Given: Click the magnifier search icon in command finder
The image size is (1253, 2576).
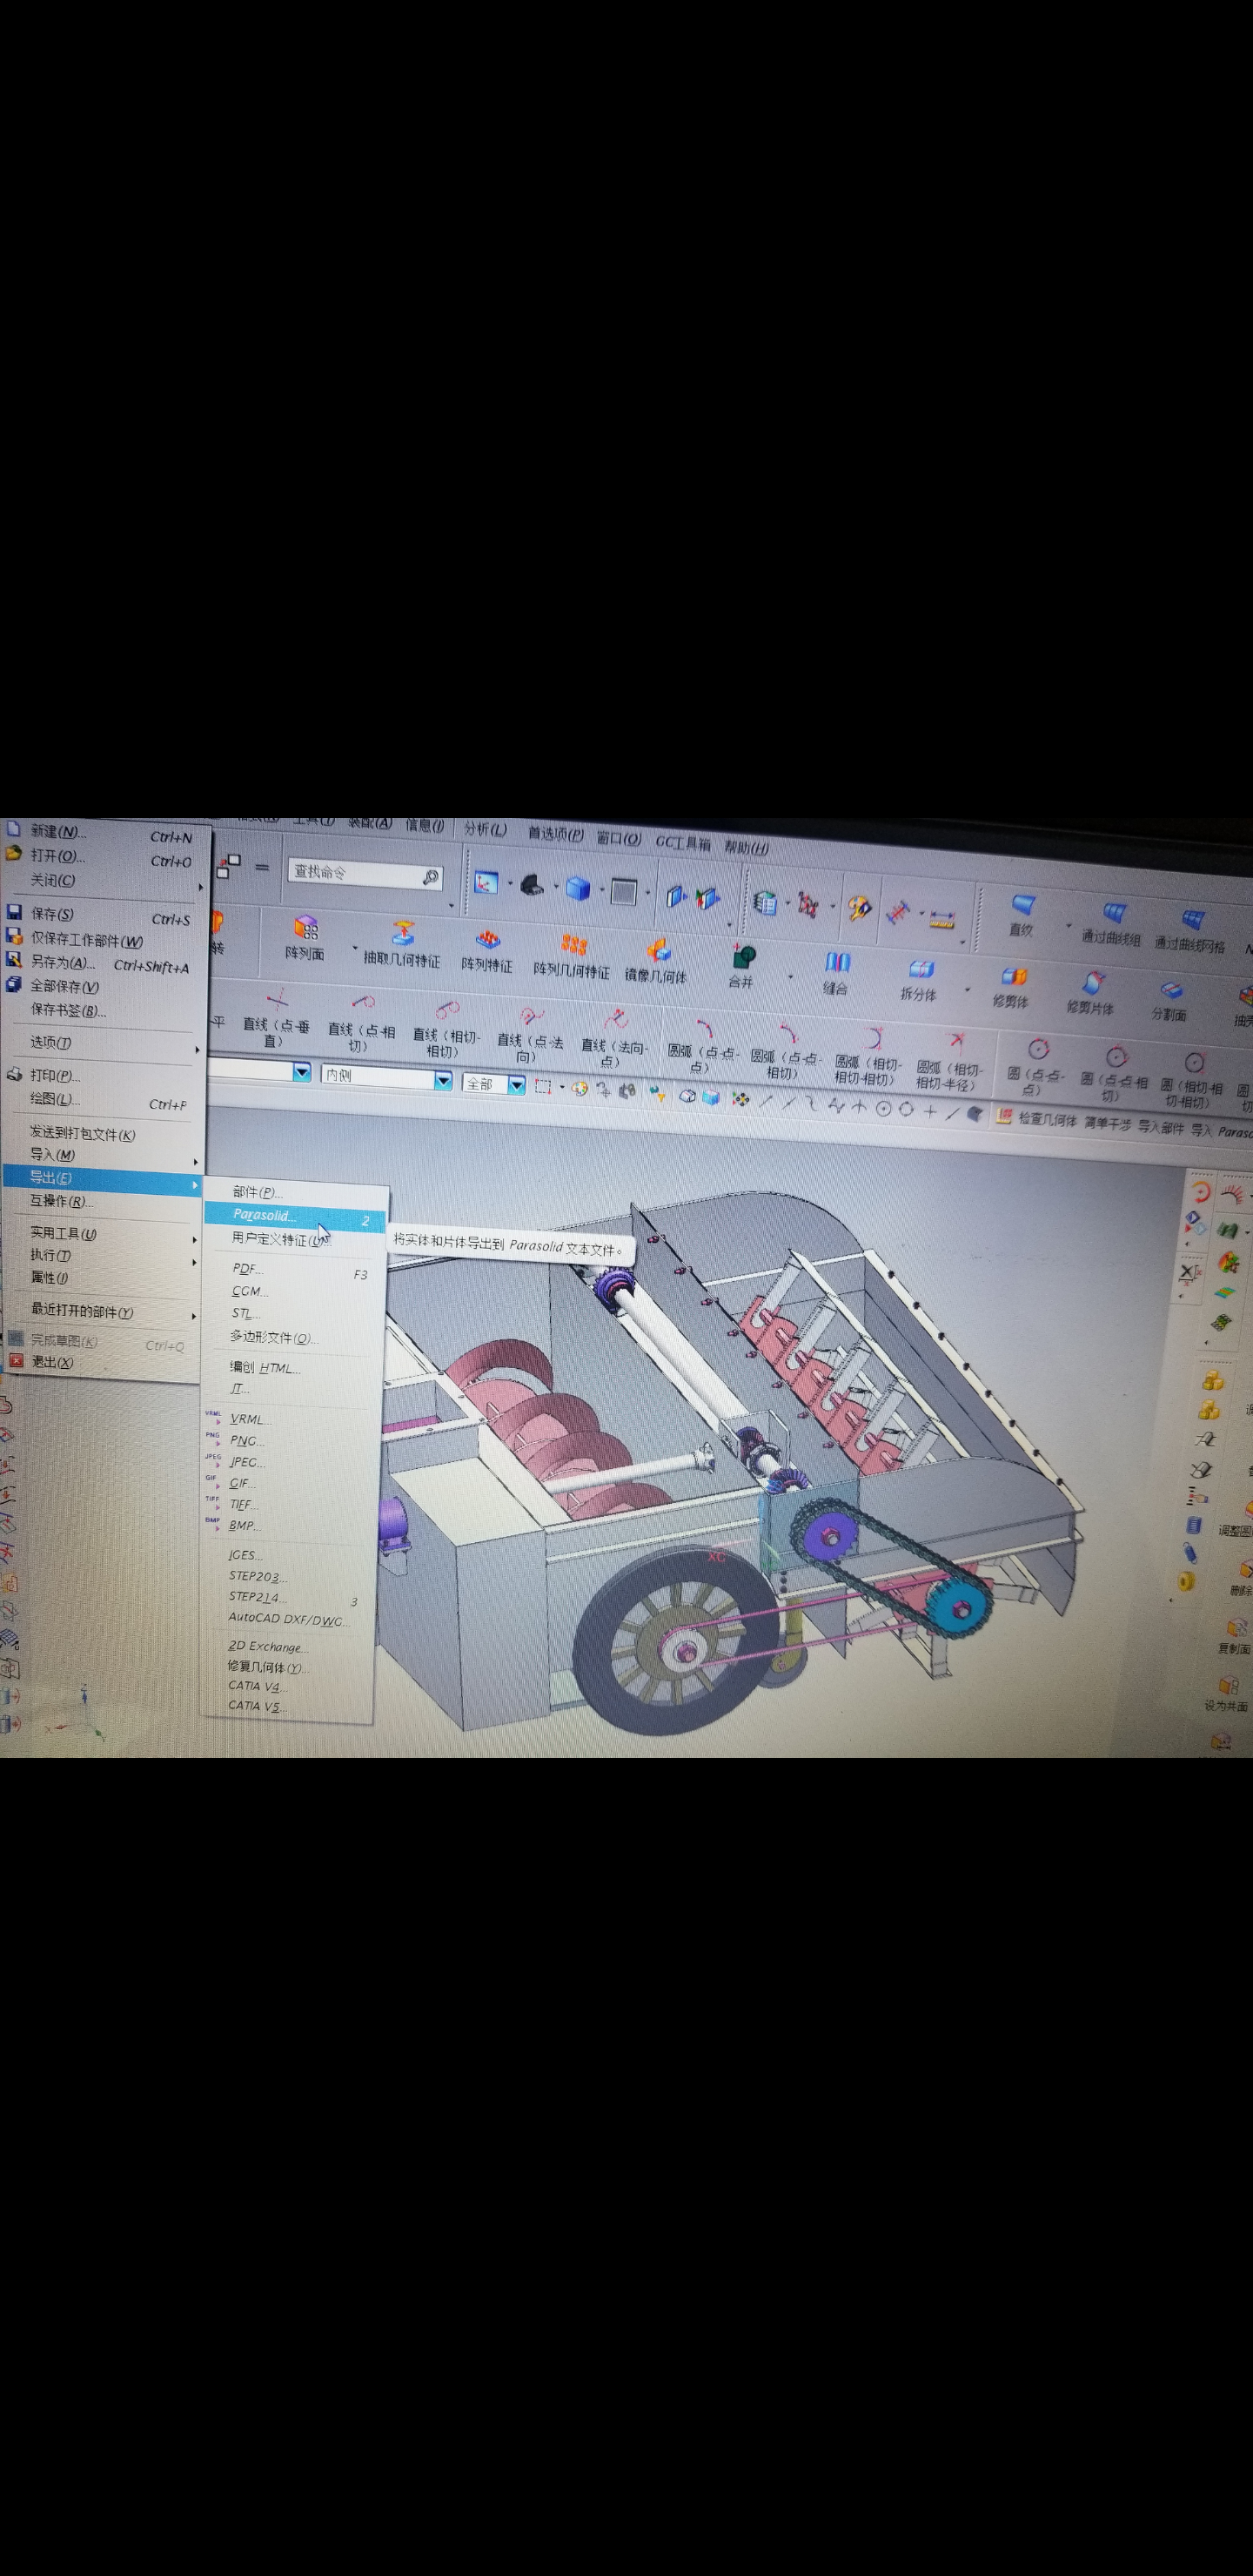Looking at the screenshot, I should 430,877.
